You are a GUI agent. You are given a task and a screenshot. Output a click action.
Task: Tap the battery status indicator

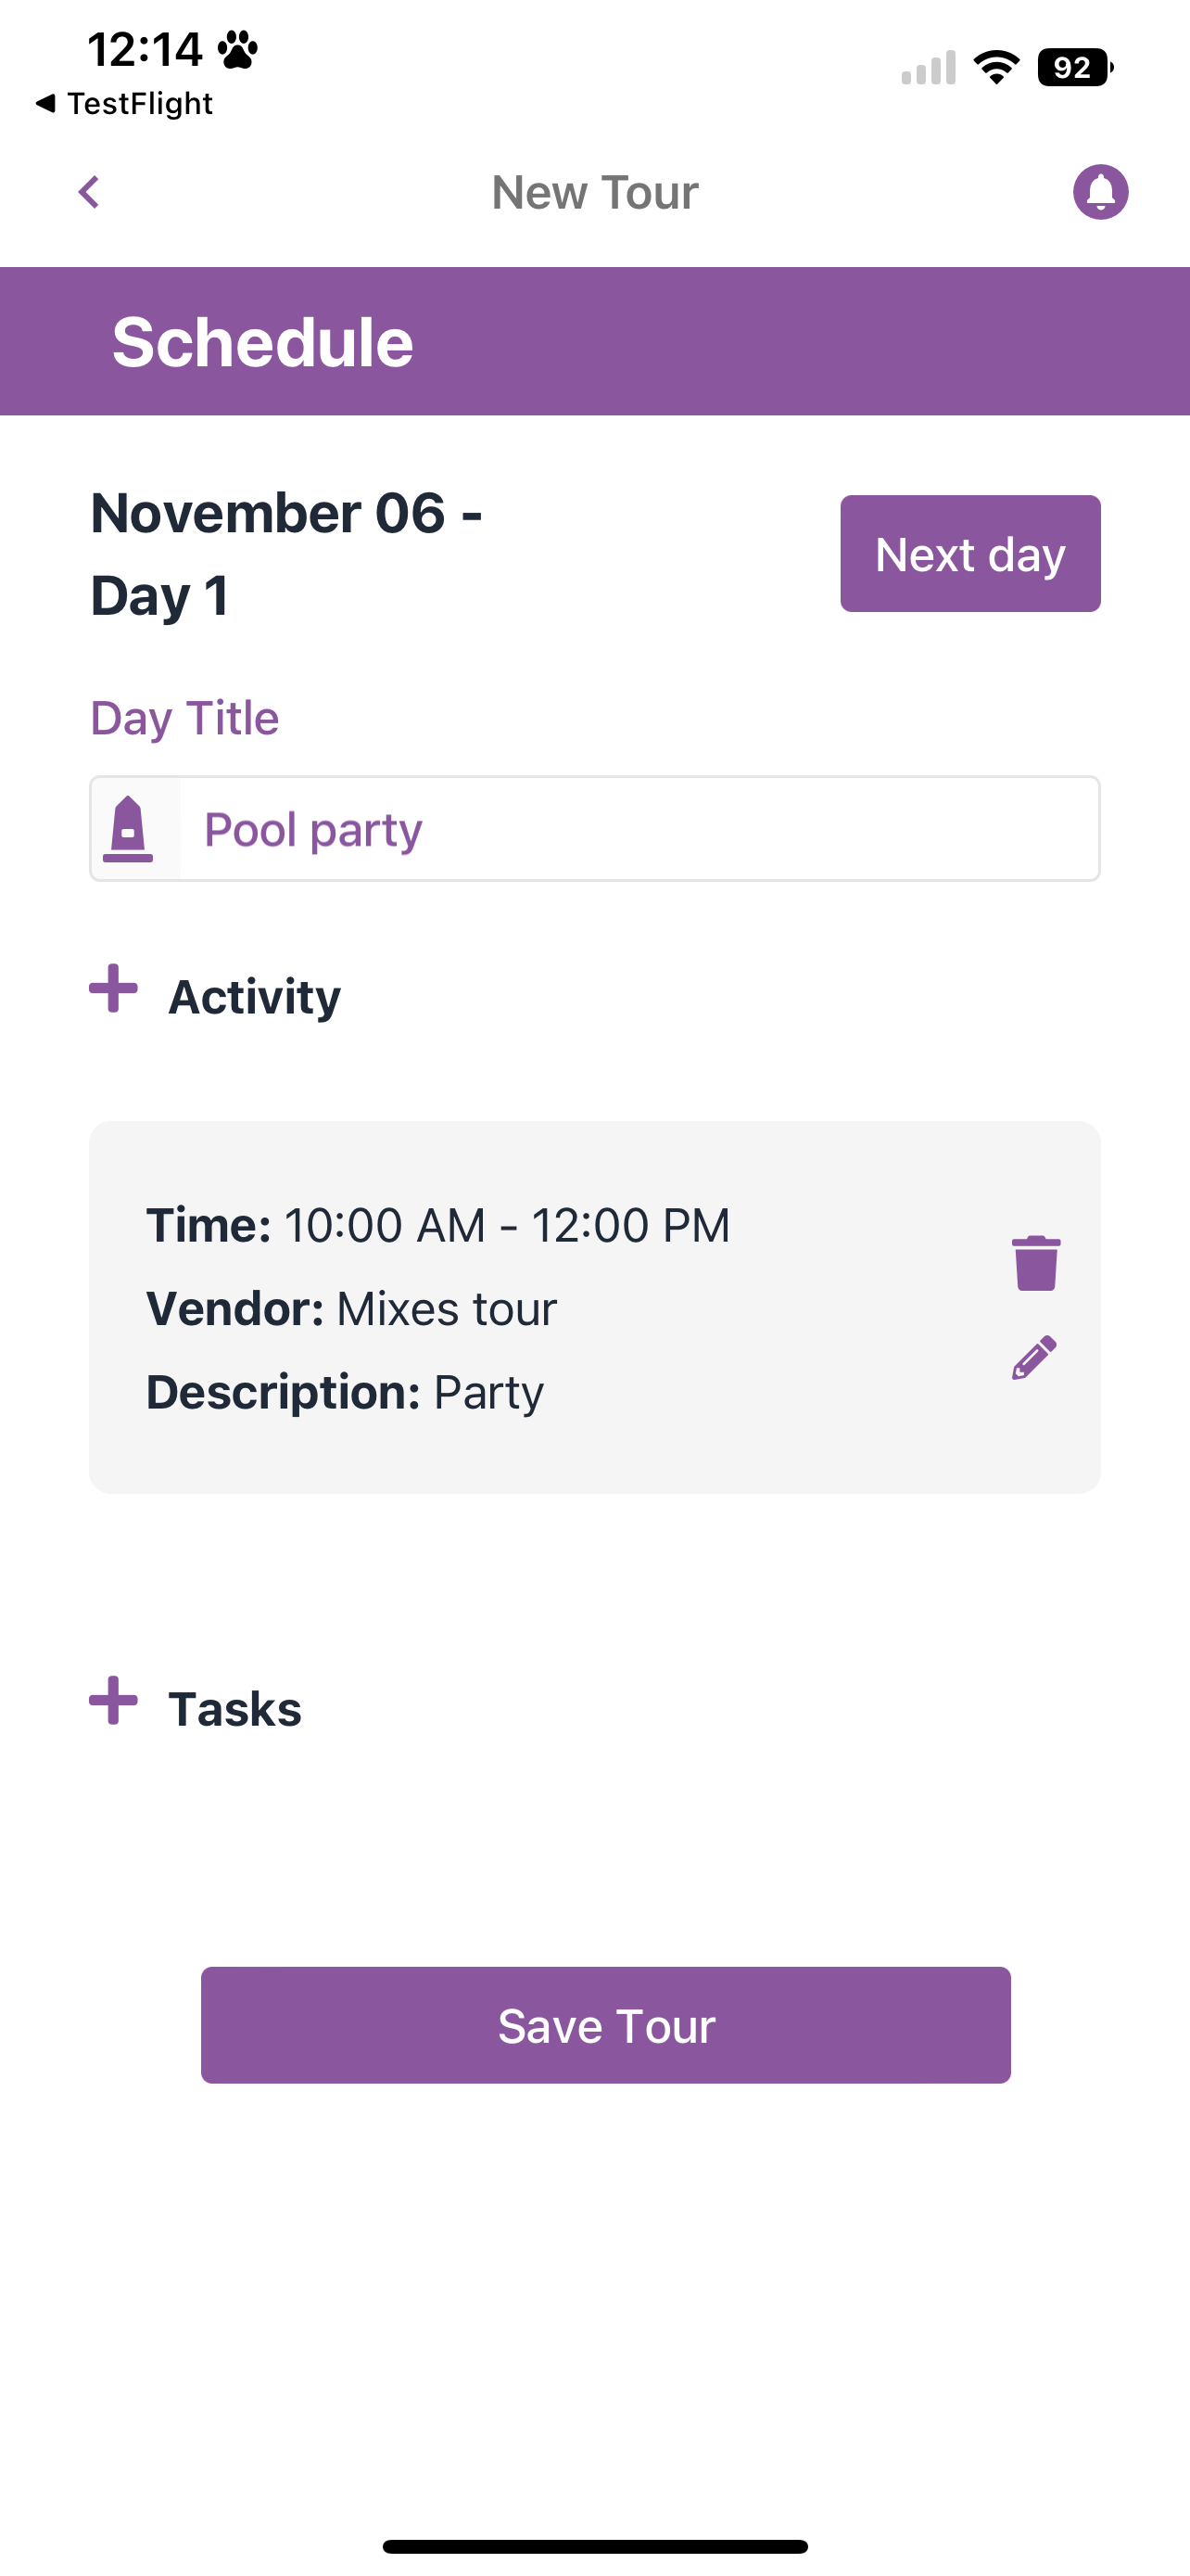[x=1075, y=67]
